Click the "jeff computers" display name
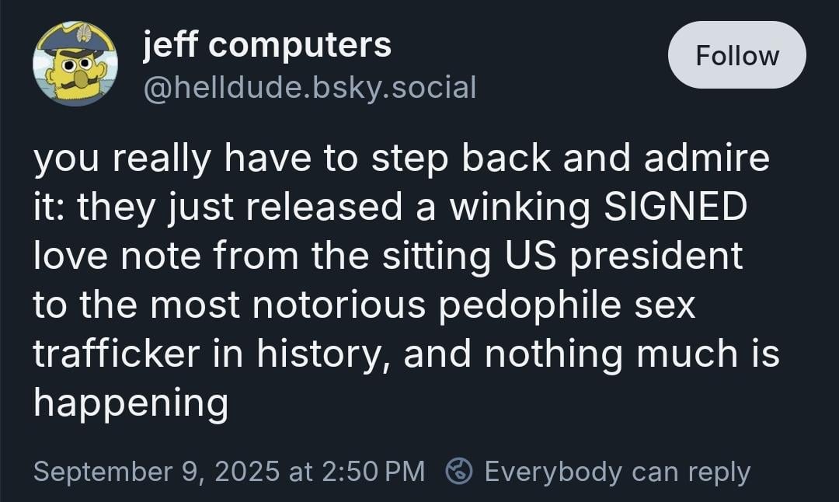839x502 pixels. (267, 44)
